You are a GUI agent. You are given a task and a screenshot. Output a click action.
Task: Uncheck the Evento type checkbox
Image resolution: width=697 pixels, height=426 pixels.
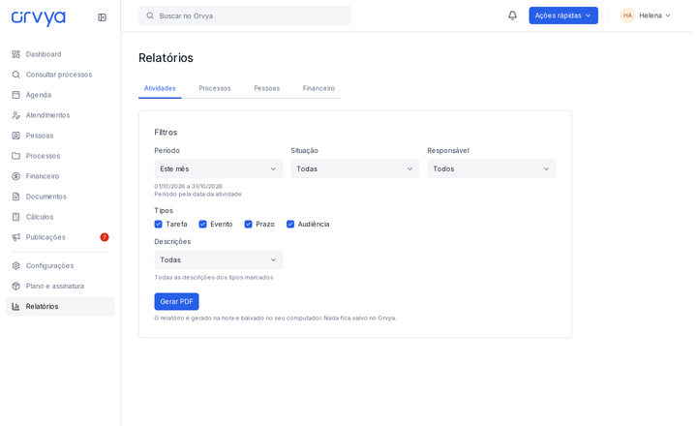(x=202, y=224)
